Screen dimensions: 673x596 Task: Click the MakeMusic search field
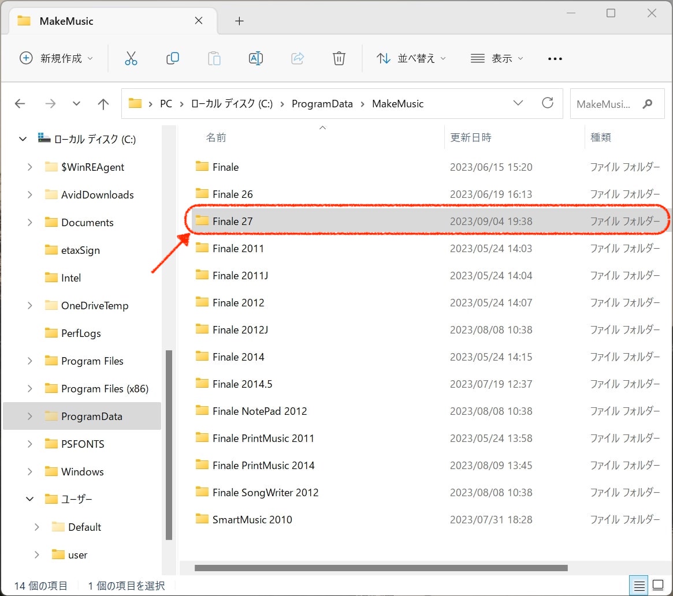617,104
